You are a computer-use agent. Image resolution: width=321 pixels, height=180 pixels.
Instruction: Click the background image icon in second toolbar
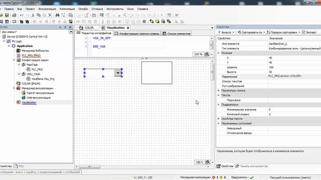click(x=71, y=21)
